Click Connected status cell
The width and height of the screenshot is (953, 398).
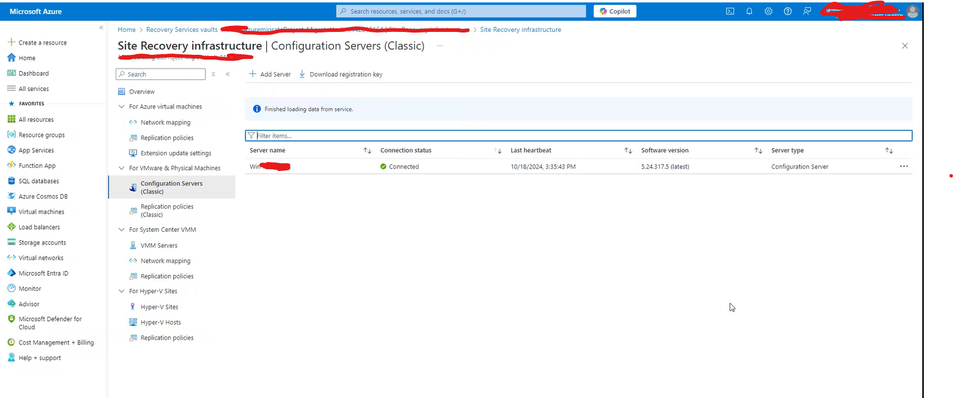pos(400,167)
